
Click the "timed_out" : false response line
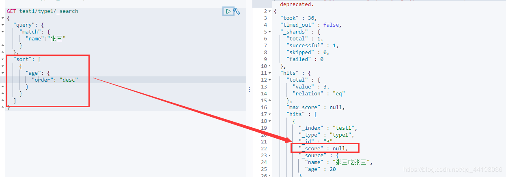pyautogui.click(x=311, y=25)
